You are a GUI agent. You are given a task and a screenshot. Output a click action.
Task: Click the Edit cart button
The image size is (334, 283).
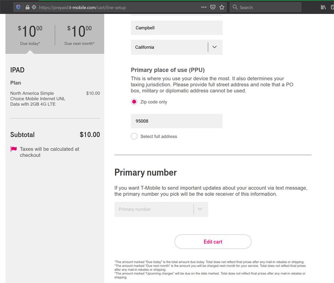pyautogui.click(x=213, y=242)
